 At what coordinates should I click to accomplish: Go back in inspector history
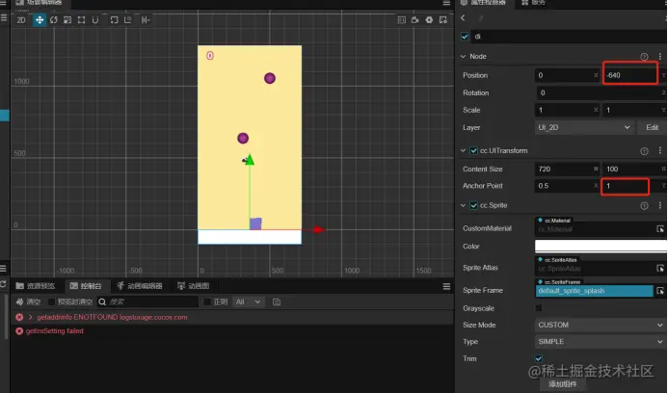pos(463,18)
